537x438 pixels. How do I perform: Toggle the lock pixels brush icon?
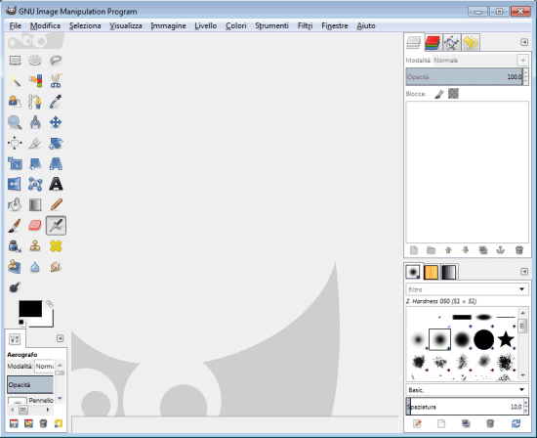tap(439, 94)
